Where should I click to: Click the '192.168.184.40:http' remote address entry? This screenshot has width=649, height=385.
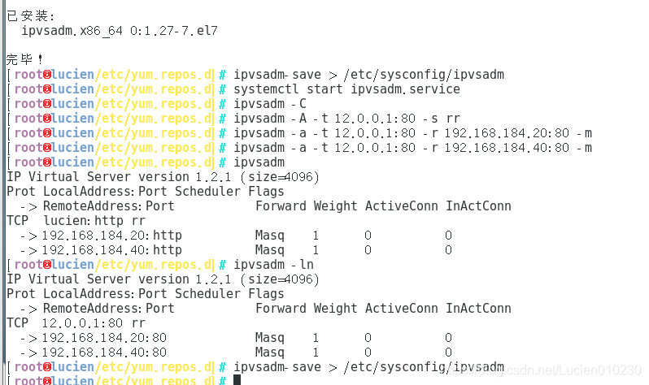111,250
